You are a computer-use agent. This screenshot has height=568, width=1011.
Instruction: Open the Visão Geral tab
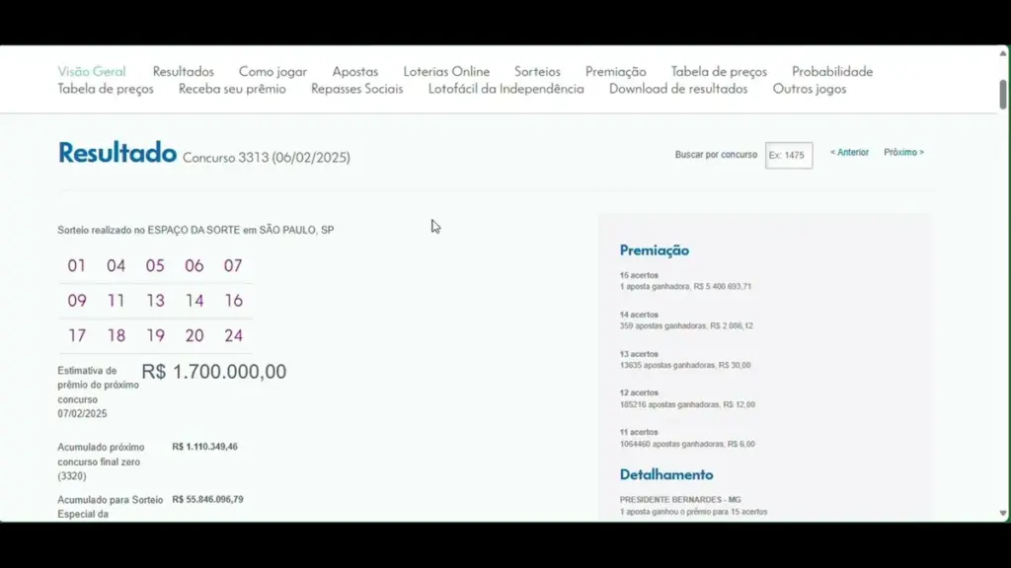(x=92, y=71)
